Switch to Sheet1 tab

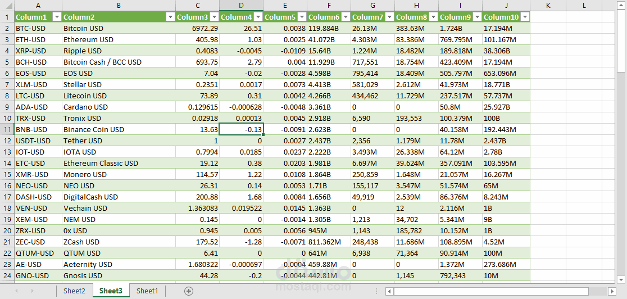(147, 291)
